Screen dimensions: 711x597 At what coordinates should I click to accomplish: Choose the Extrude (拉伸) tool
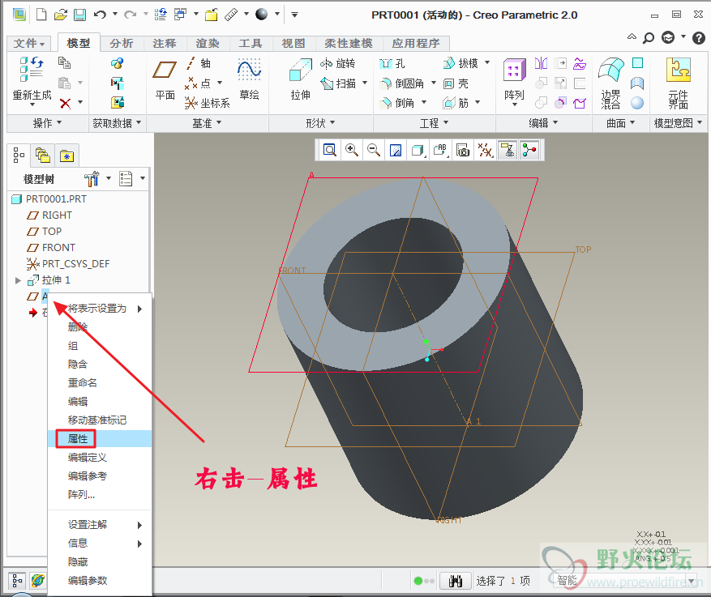(300, 78)
